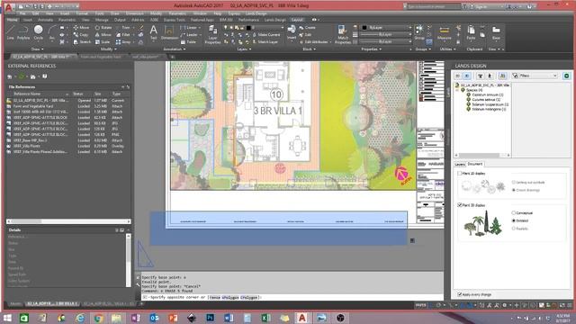The image size is (576, 324).
Task: Select the Arc tool
Action: (x=52, y=32)
